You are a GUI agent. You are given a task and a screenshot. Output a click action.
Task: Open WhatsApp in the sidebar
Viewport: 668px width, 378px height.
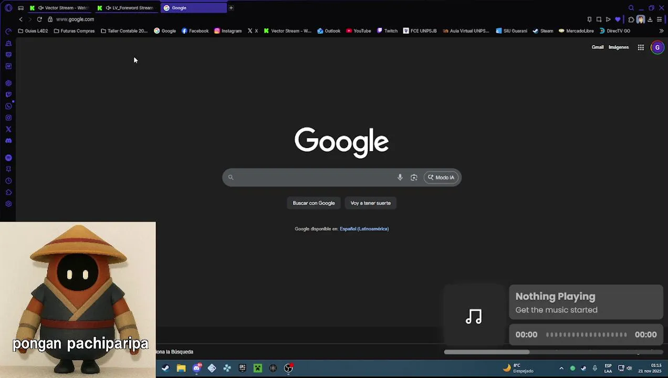coord(8,106)
